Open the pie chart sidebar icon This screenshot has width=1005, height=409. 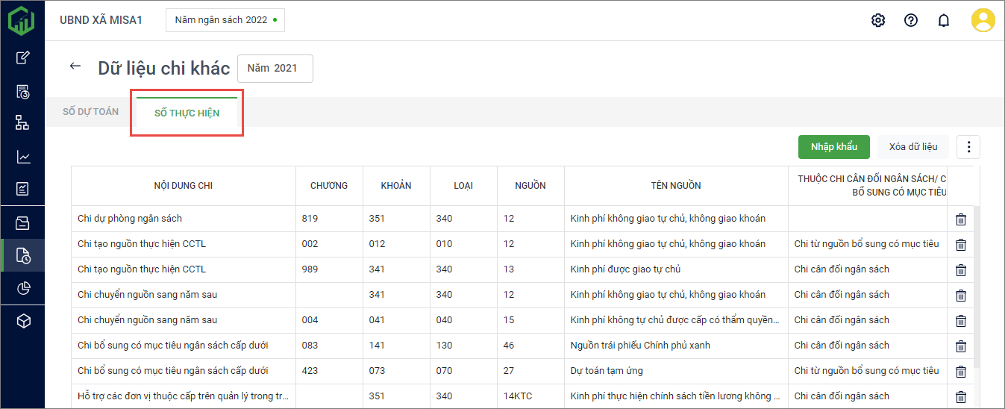coord(23,288)
